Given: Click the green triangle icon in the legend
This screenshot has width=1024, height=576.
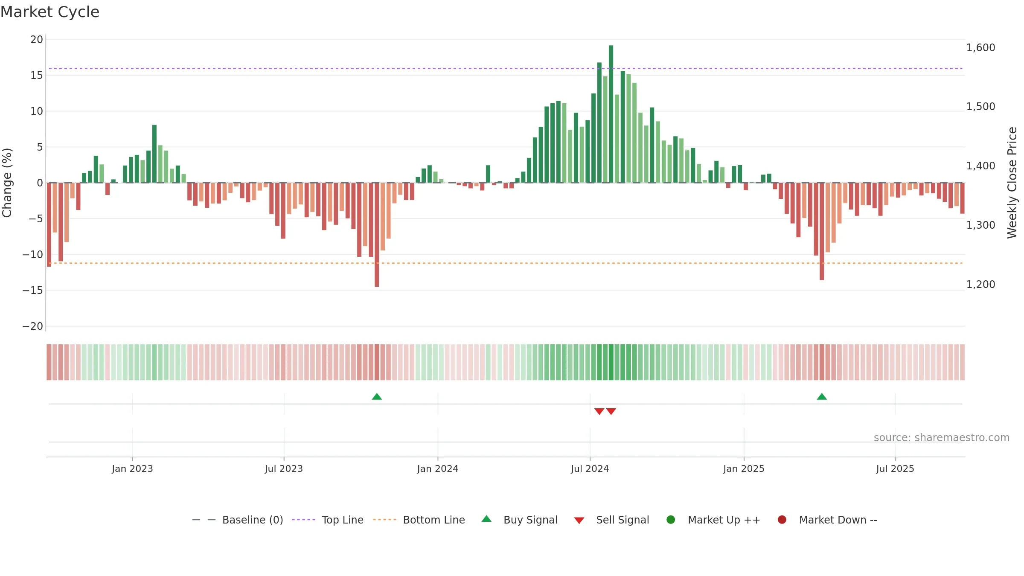Looking at the screenshot, I should click(486, 519).
